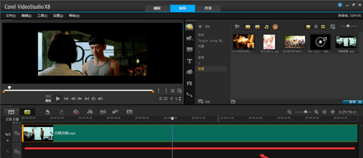Switch to the 共享 tab
Viewport: 363px width, 158px height.
click(x=208, y=8)
